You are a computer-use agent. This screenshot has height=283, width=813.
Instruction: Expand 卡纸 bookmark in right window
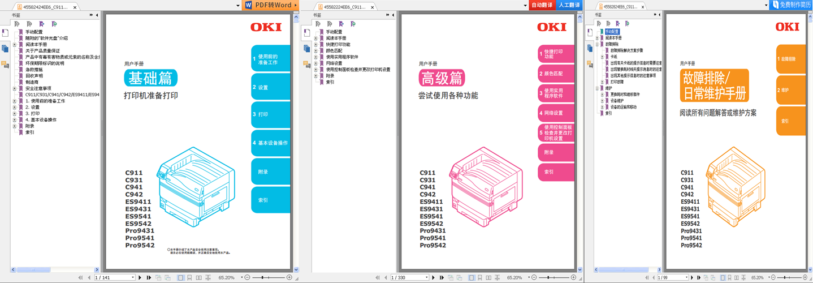[602, 57]
